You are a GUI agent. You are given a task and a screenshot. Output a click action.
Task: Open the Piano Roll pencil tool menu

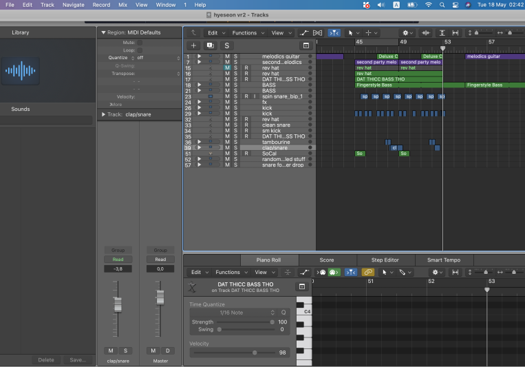(405, 272)
